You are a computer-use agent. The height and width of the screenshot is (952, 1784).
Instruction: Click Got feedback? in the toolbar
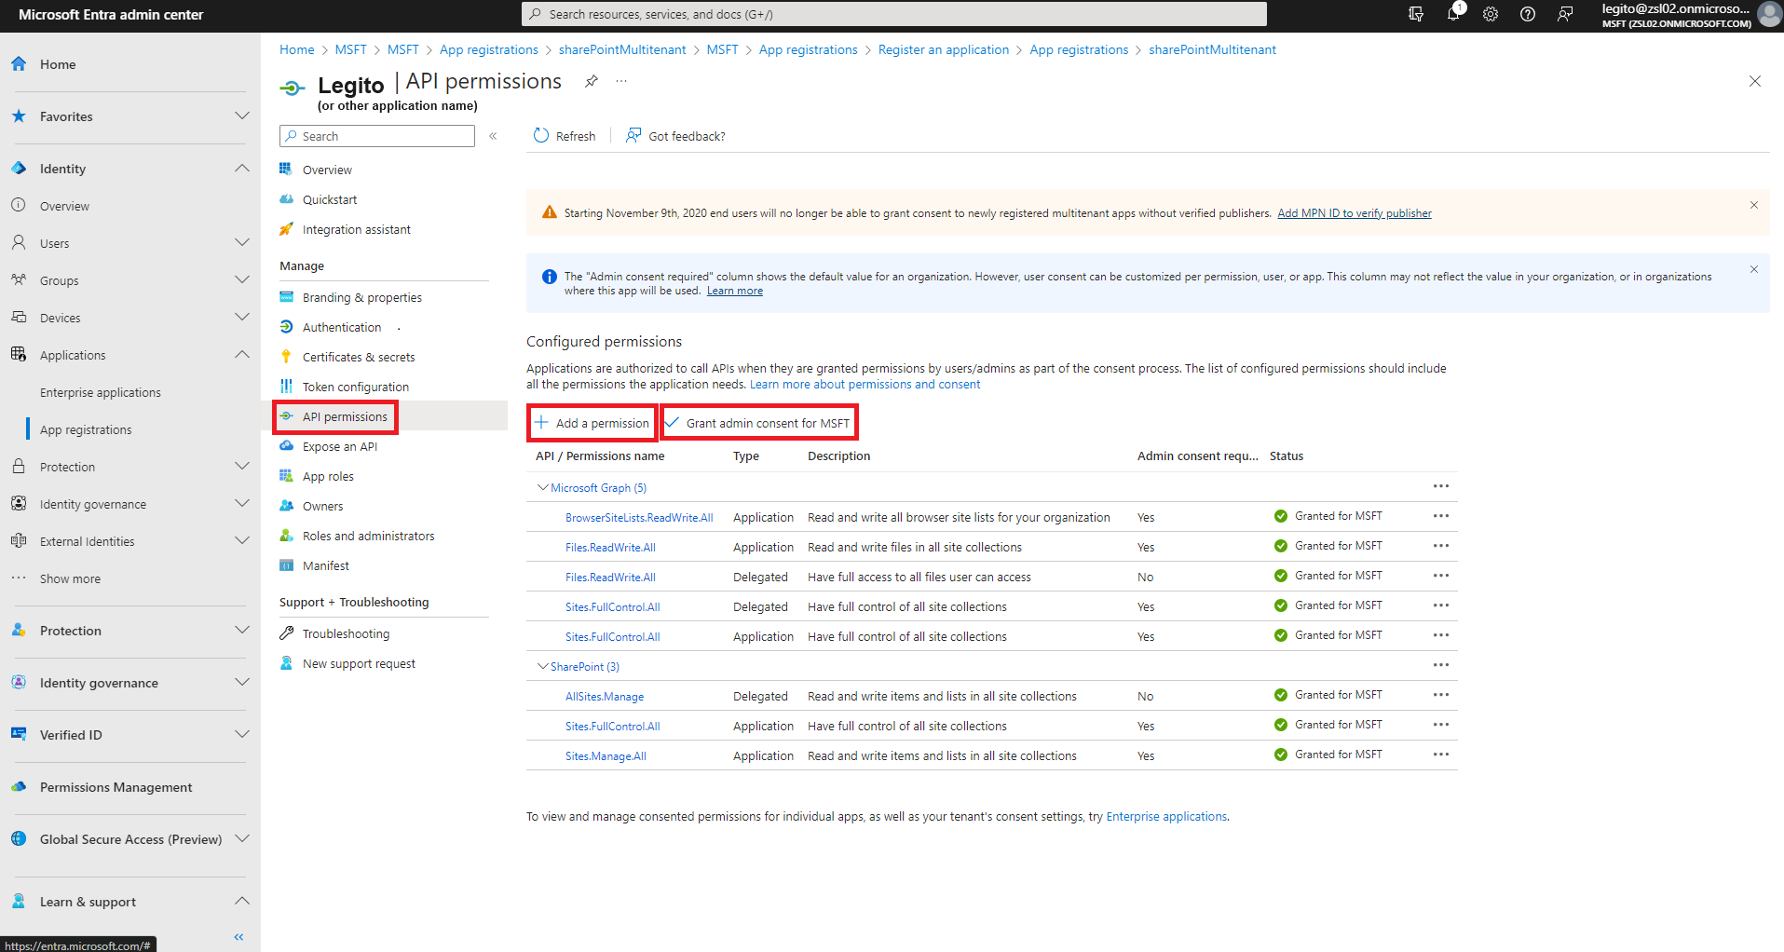(x=675, y=136)
